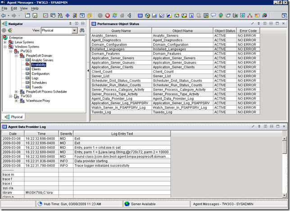This screenshot has height=211, width=290.
Task: Sort by the Object Status column header
Action: (x=225, y=31)
